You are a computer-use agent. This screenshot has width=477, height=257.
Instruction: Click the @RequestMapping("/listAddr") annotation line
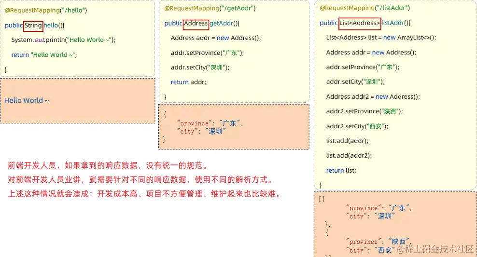(365, 8)
